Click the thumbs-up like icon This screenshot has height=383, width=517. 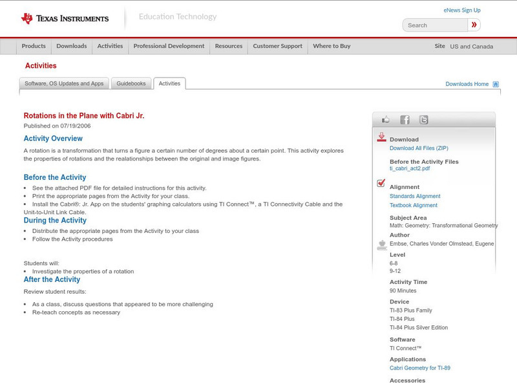tap(386, 120)
